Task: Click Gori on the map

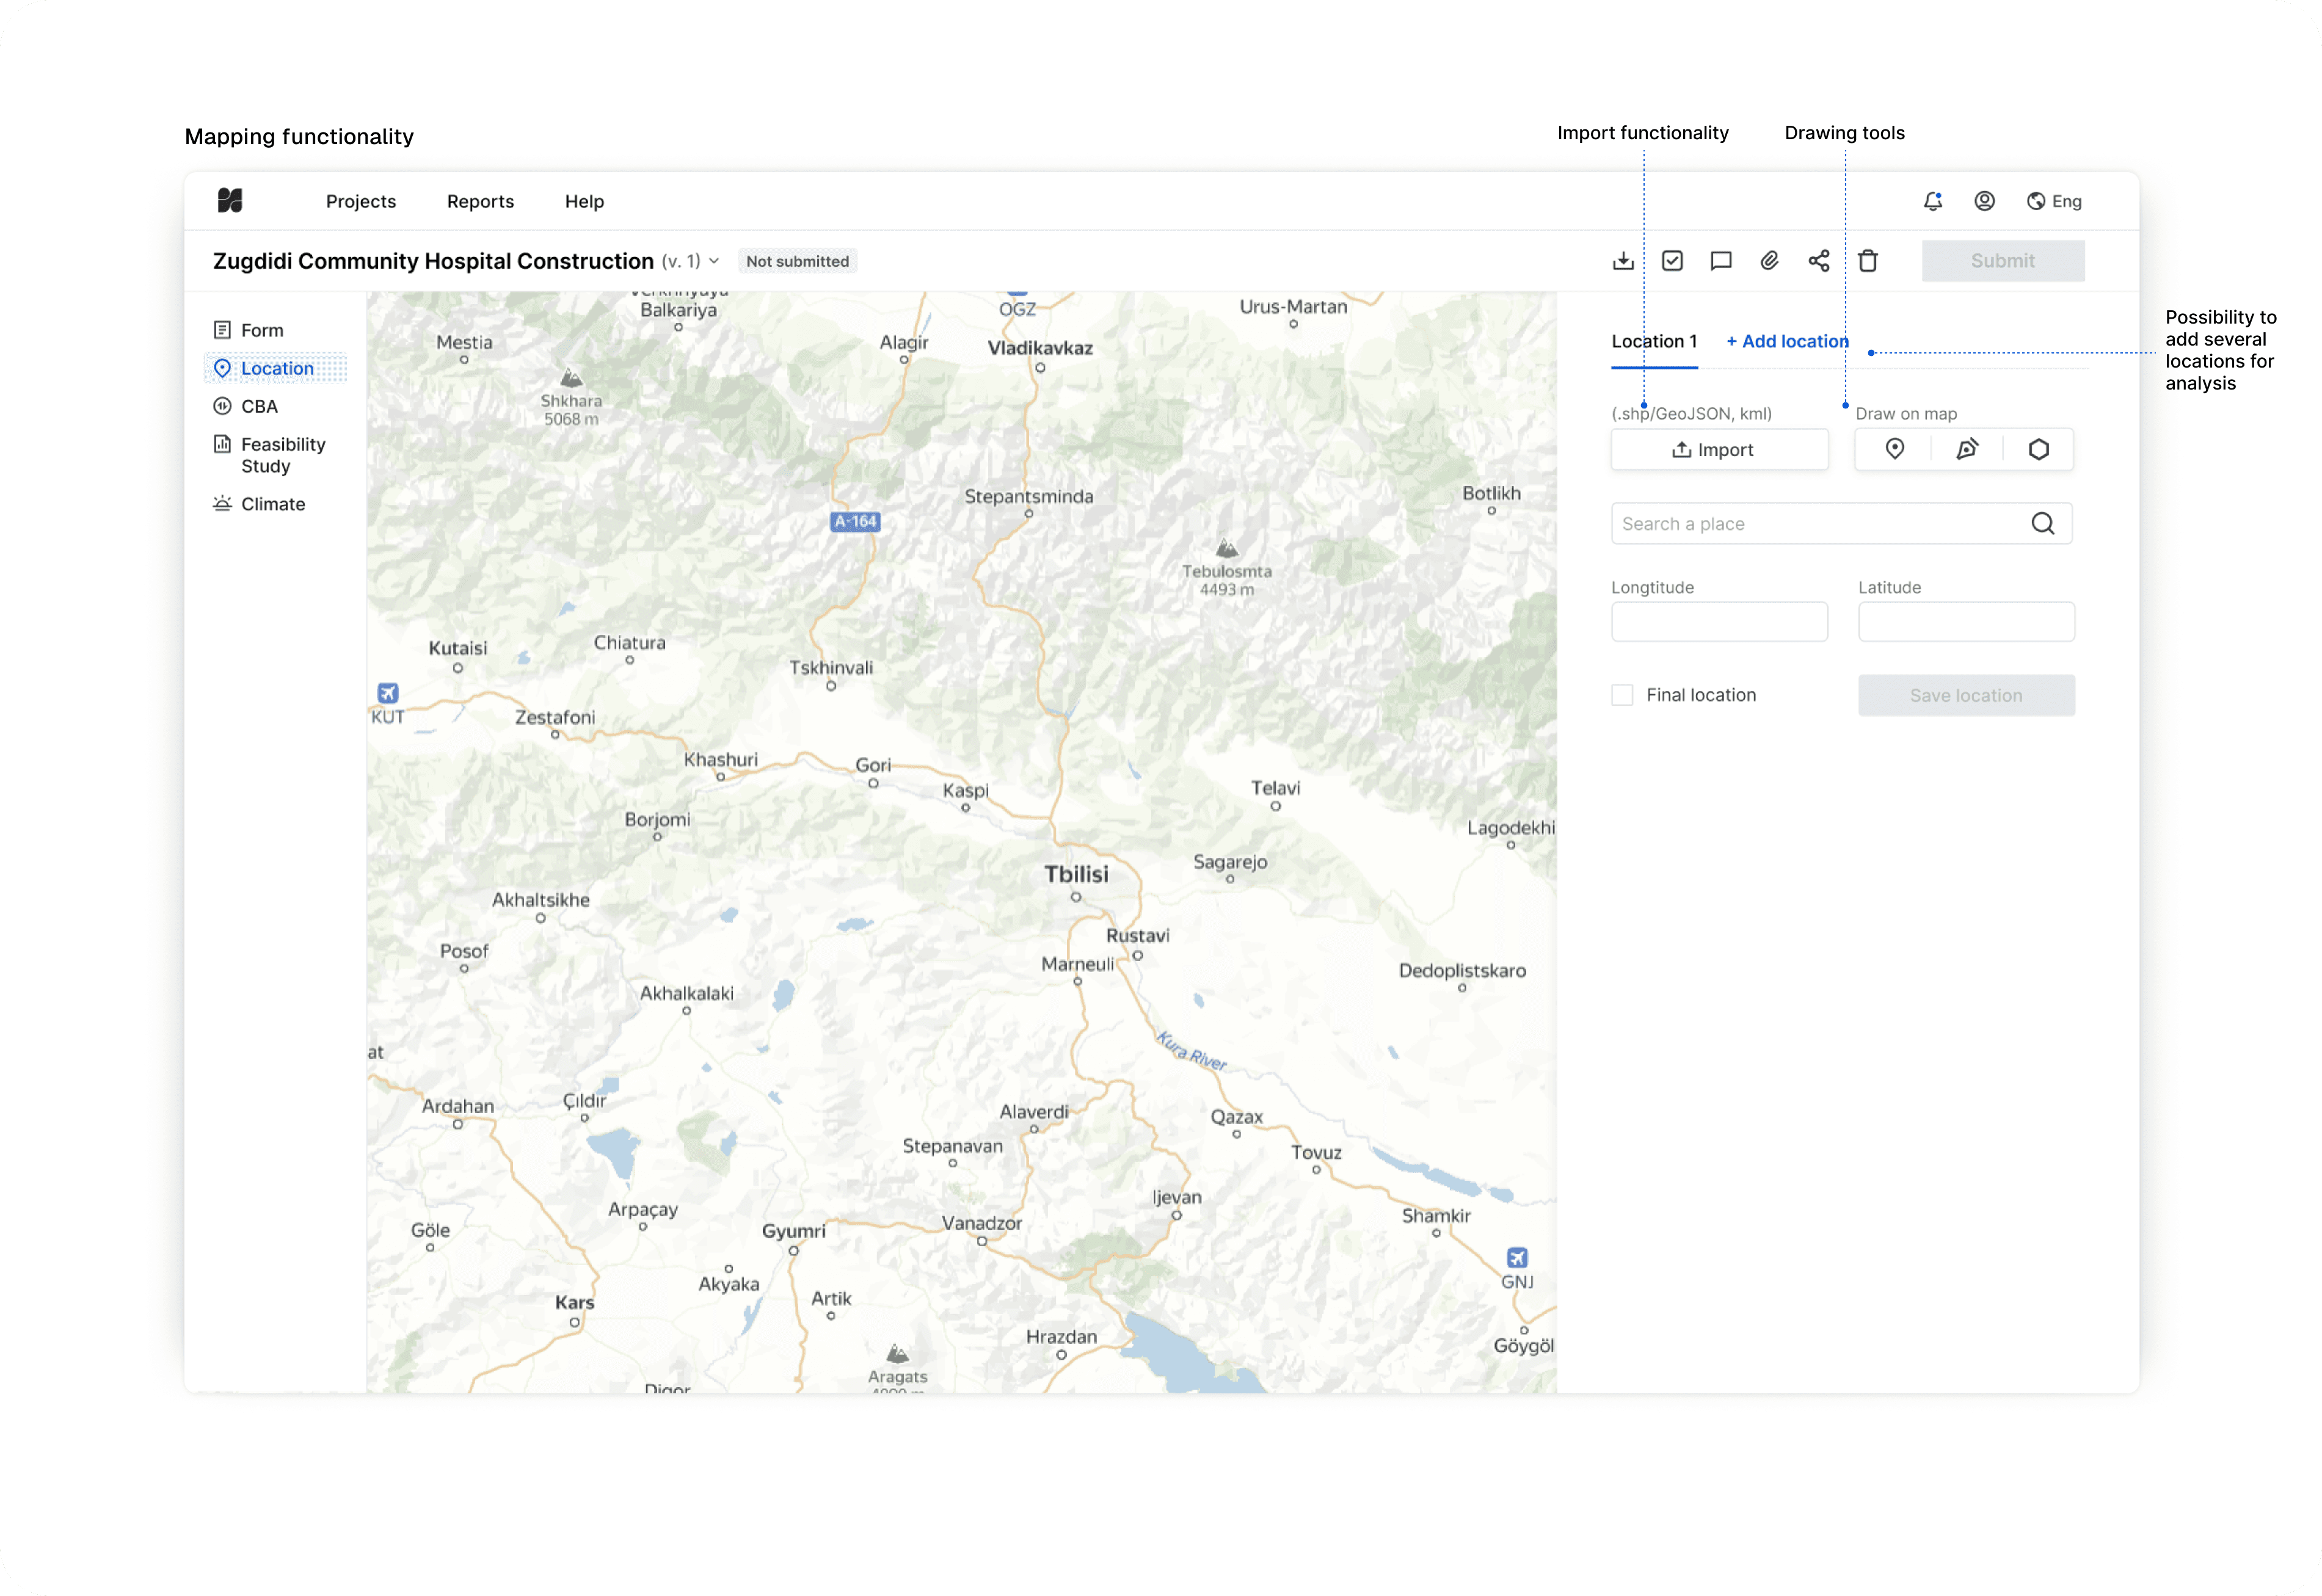Action: 872,766
